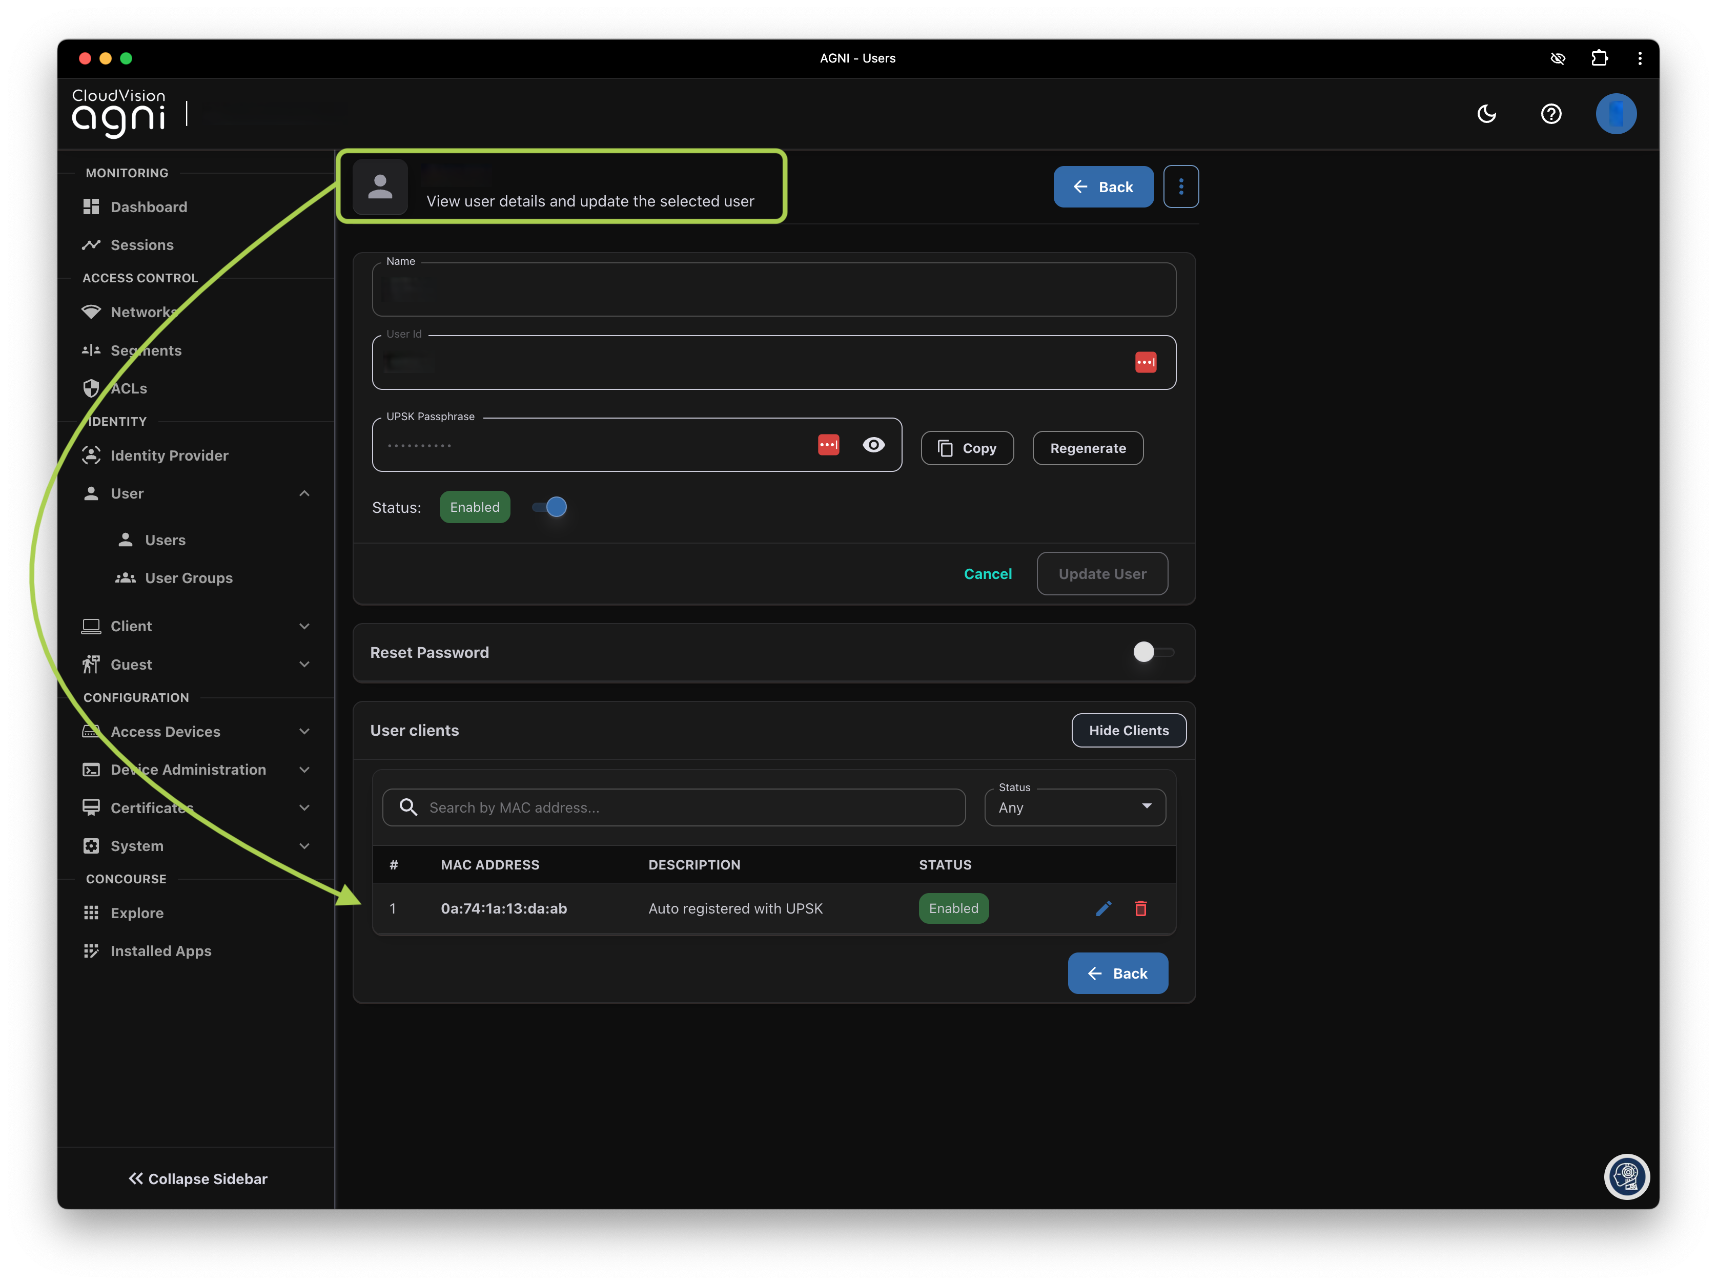Screen dimensions: 1717x1285
Task: Disable the user Status toggle switch
Action: coord(549,507)
